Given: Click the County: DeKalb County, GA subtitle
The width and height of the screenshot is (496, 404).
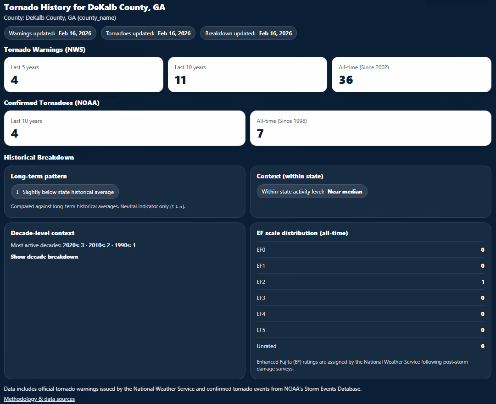Looking at the screenshot, I should [60, 18].
